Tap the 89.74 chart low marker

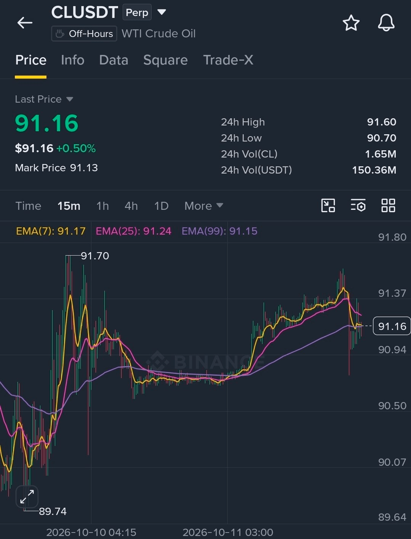point(53,512)
